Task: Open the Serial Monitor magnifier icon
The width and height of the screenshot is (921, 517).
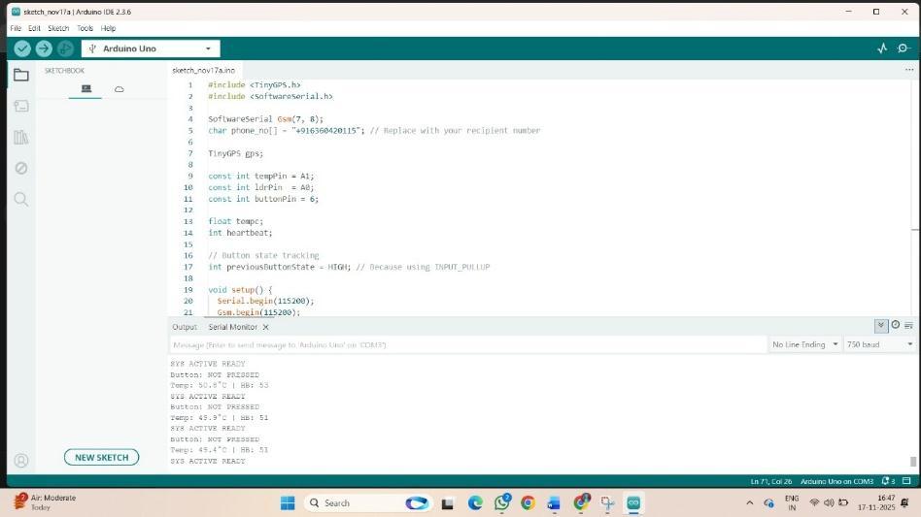Action: point(904,48)
